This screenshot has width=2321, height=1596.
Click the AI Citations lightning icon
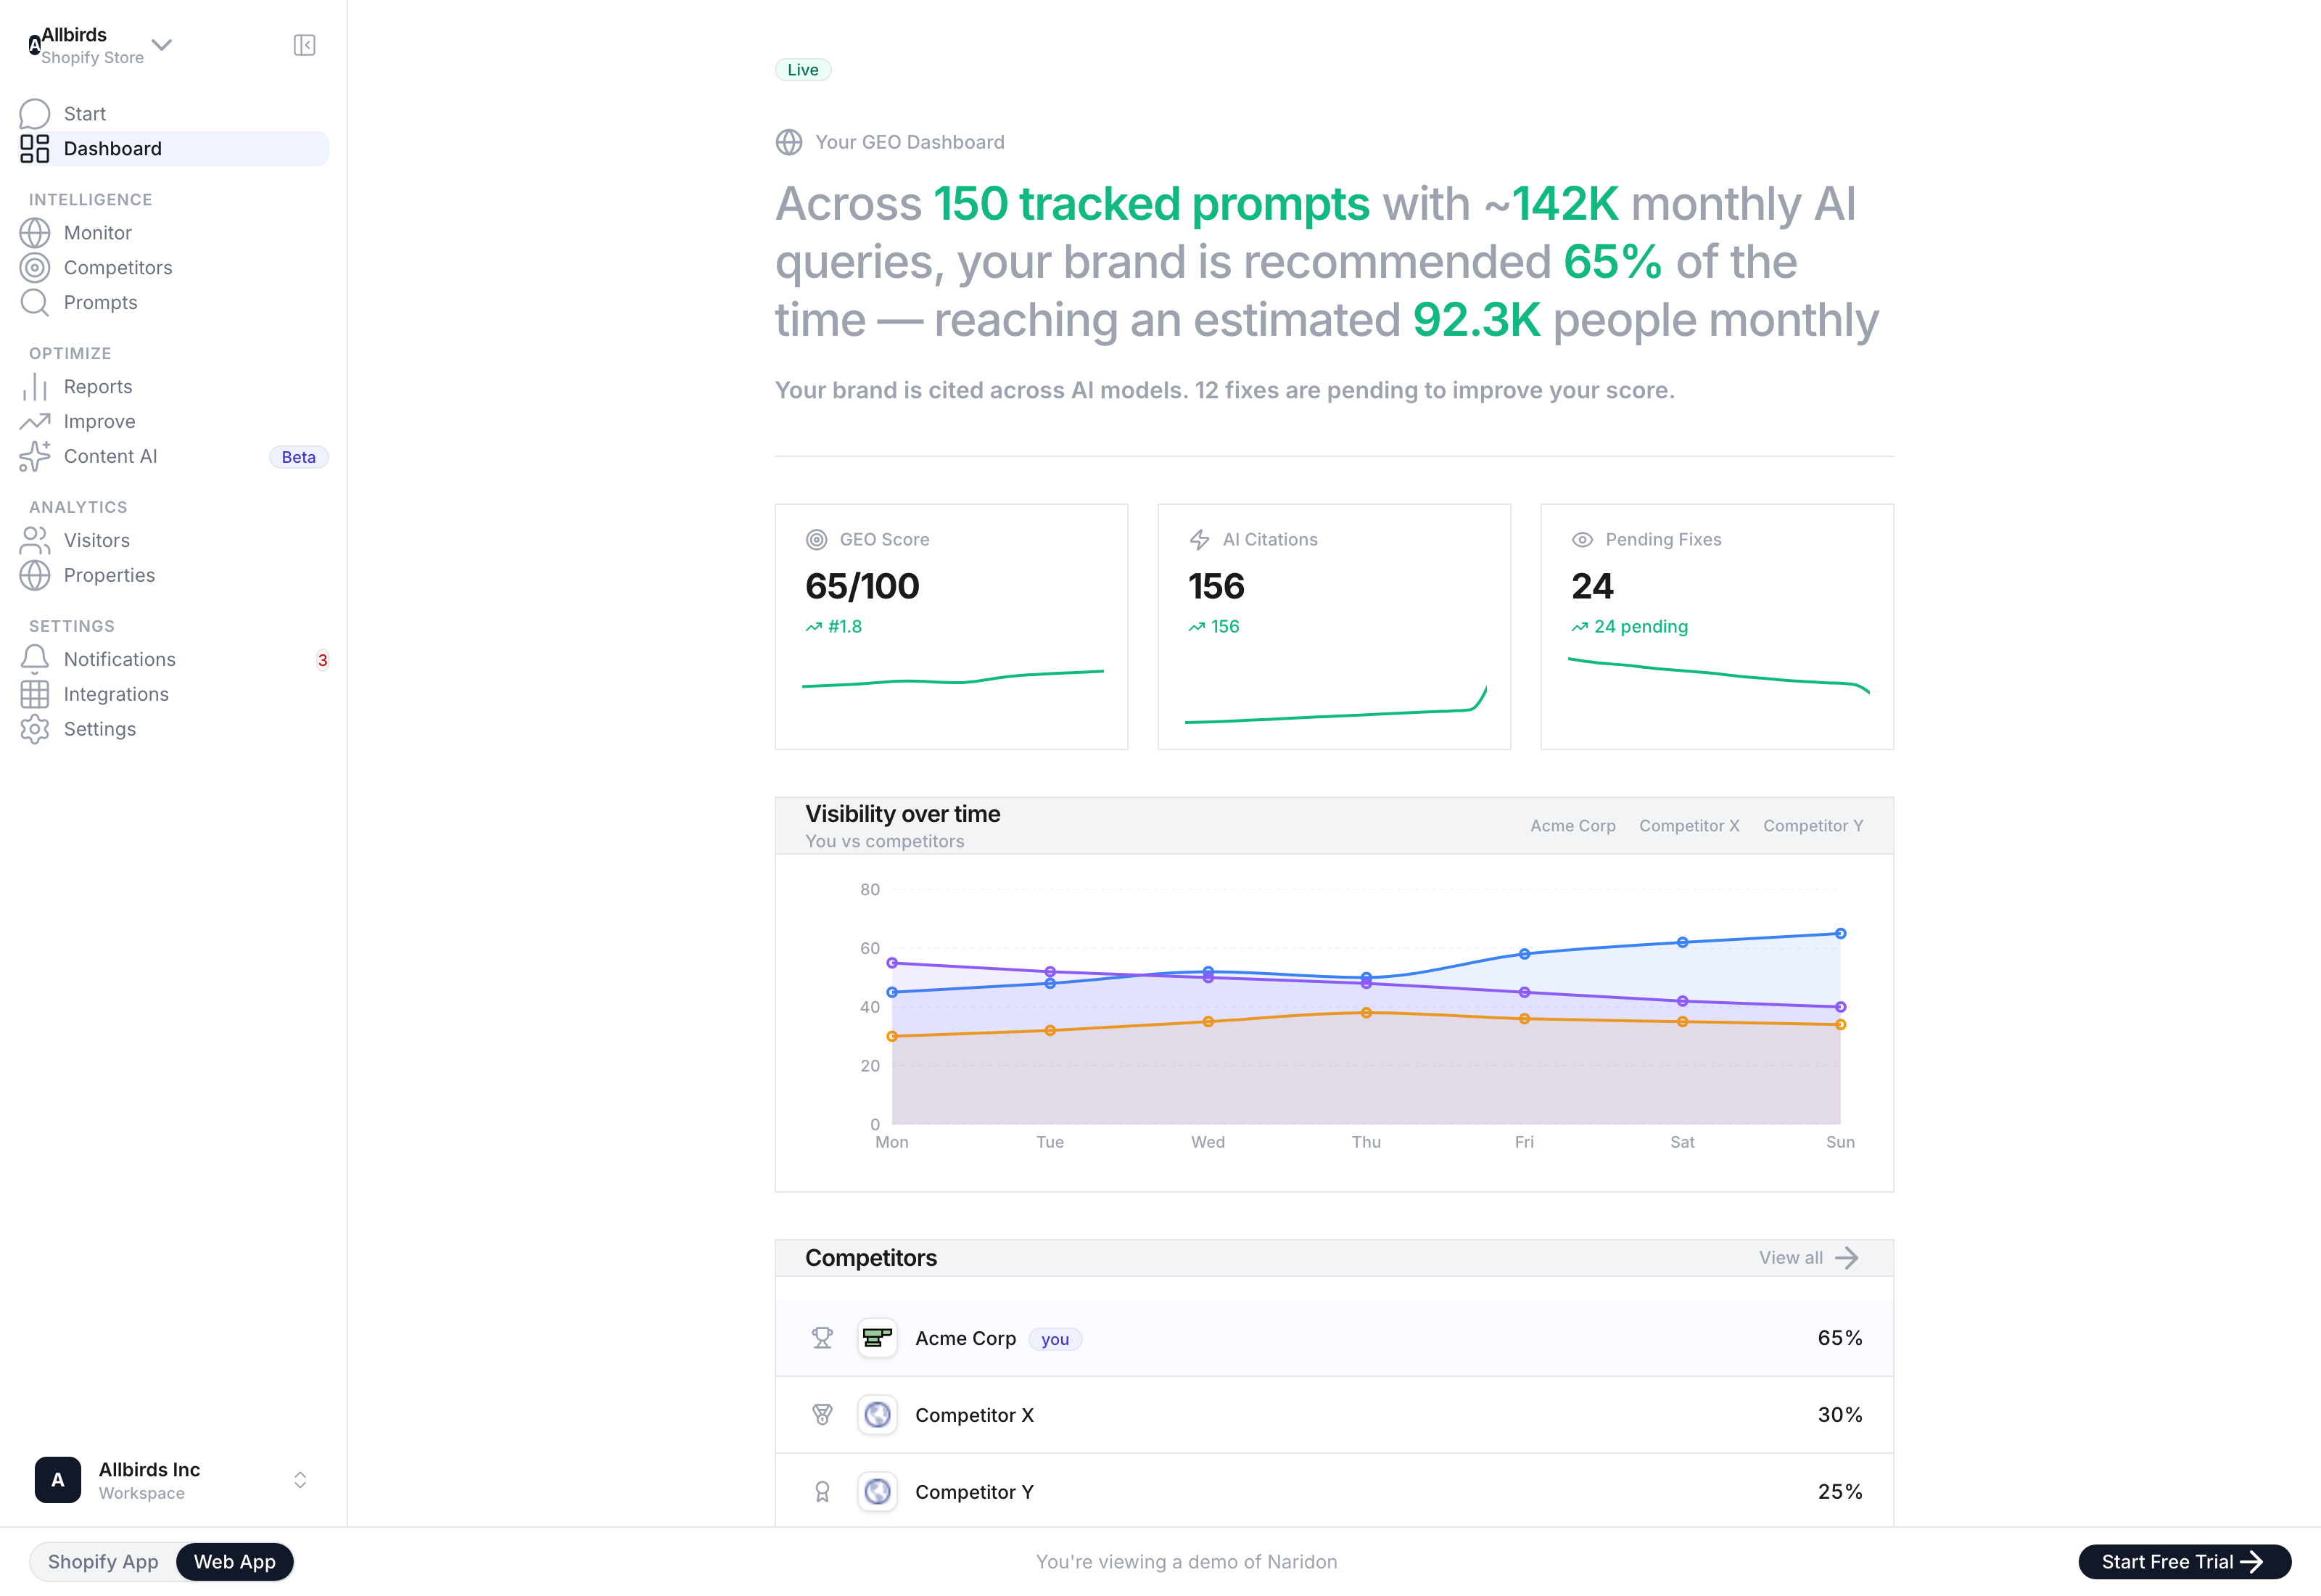coord(1200,540)
